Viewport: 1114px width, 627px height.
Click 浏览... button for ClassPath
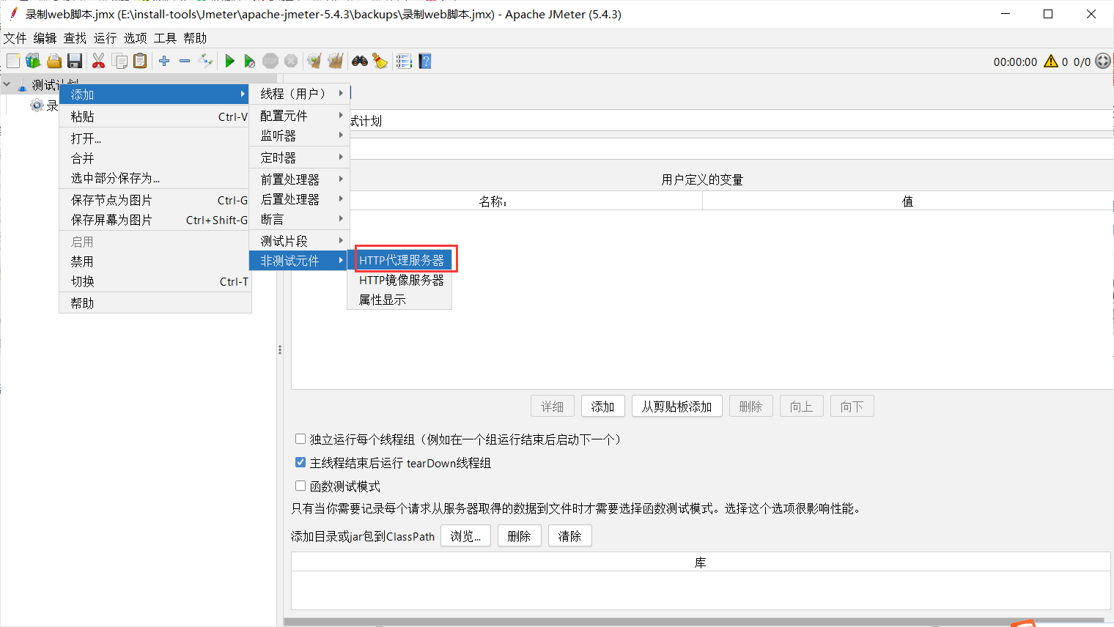coord(465,536)
